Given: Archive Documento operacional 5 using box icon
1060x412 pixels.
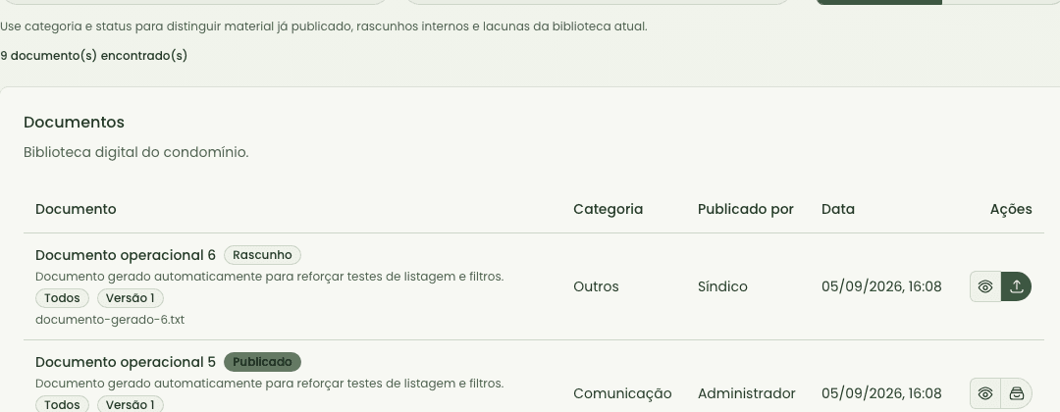Looking at the screenshot, I should pos(1016,393).
